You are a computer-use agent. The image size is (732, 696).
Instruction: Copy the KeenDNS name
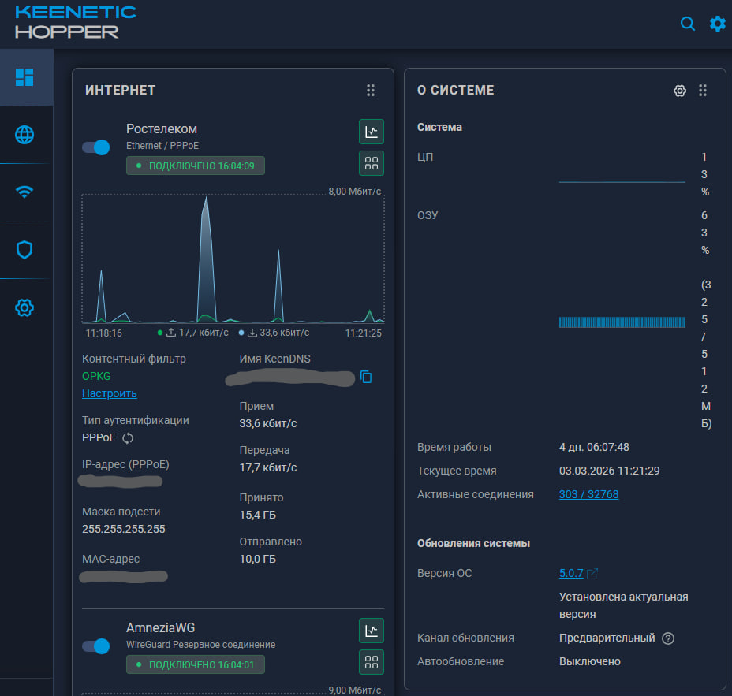click(366, 377)
